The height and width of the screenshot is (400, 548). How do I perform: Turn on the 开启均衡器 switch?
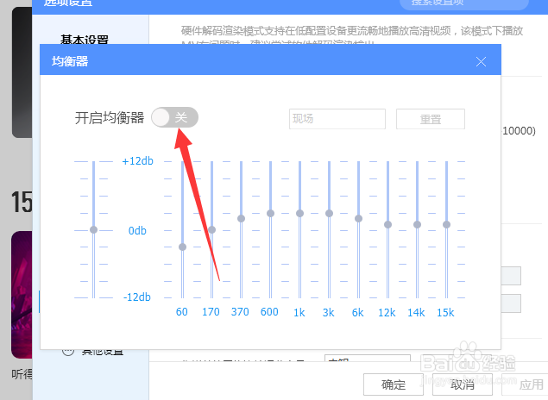(x=174, y=117)
